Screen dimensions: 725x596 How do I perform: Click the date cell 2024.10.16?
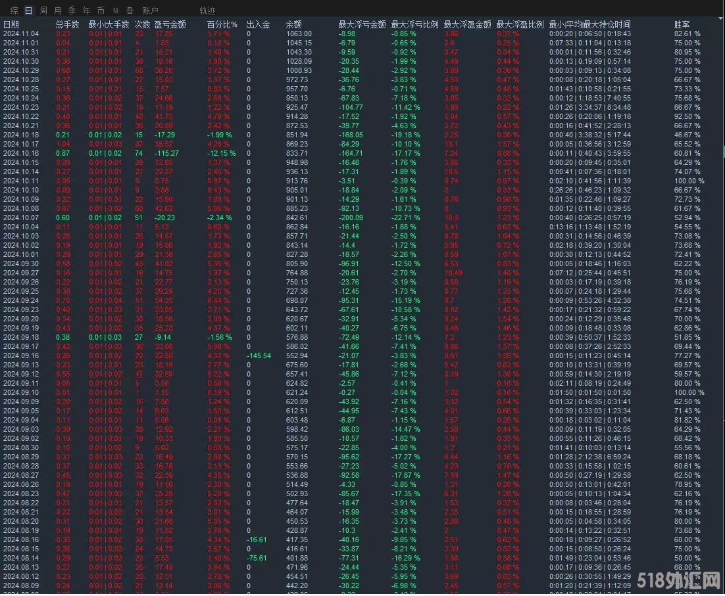tap(21, 153)
